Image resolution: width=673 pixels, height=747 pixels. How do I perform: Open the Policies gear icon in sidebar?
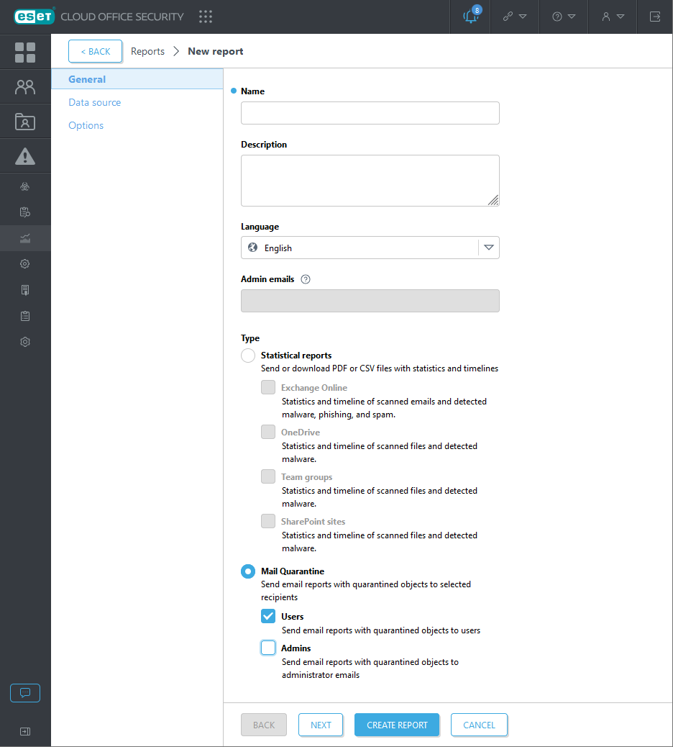pos(25,264)
